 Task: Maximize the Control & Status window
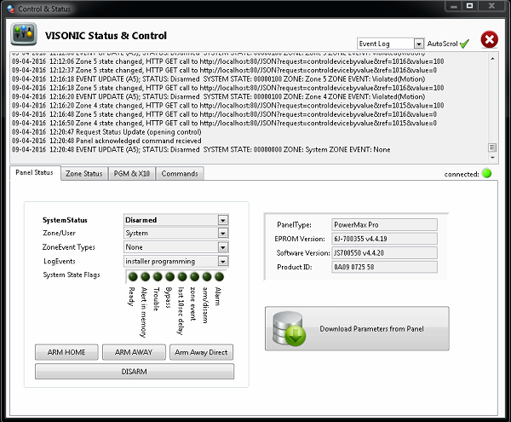(469, 6)
